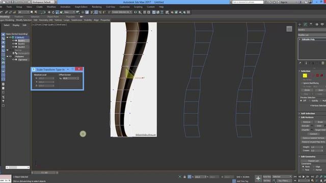
Task: Click the Render Setup teapot icon
Action: pyautogui.click(x=172, y=12)
